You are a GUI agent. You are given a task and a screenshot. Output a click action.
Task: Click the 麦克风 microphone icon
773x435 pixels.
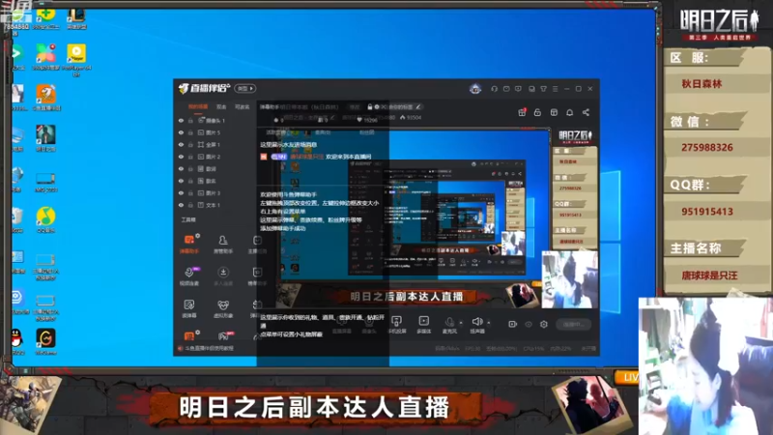pyautogui.click(x=449, y=325)
